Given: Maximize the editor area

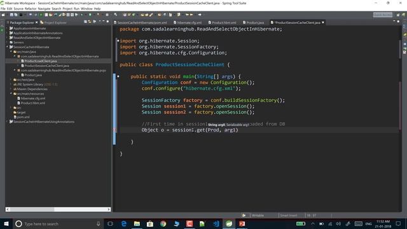Looking at the screenshot, I should coord(398,21).
